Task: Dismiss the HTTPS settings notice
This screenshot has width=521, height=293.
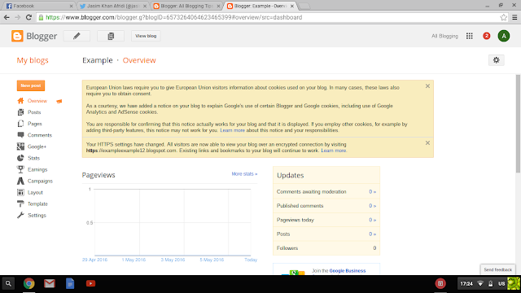Action: click(427, 143)
